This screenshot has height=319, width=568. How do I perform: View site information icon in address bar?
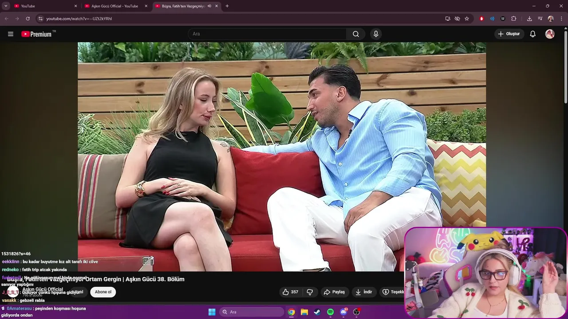click(40, 19)
